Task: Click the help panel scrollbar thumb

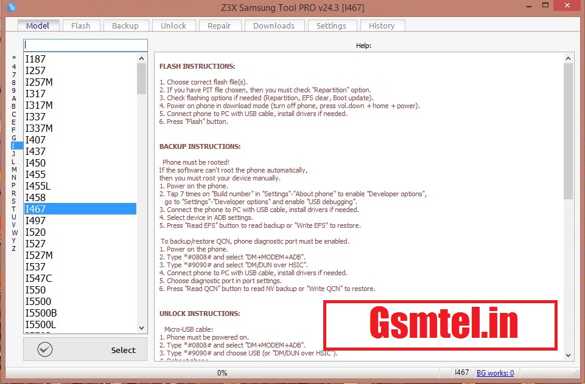Action: pyautogui.click(x=568, y=131)
